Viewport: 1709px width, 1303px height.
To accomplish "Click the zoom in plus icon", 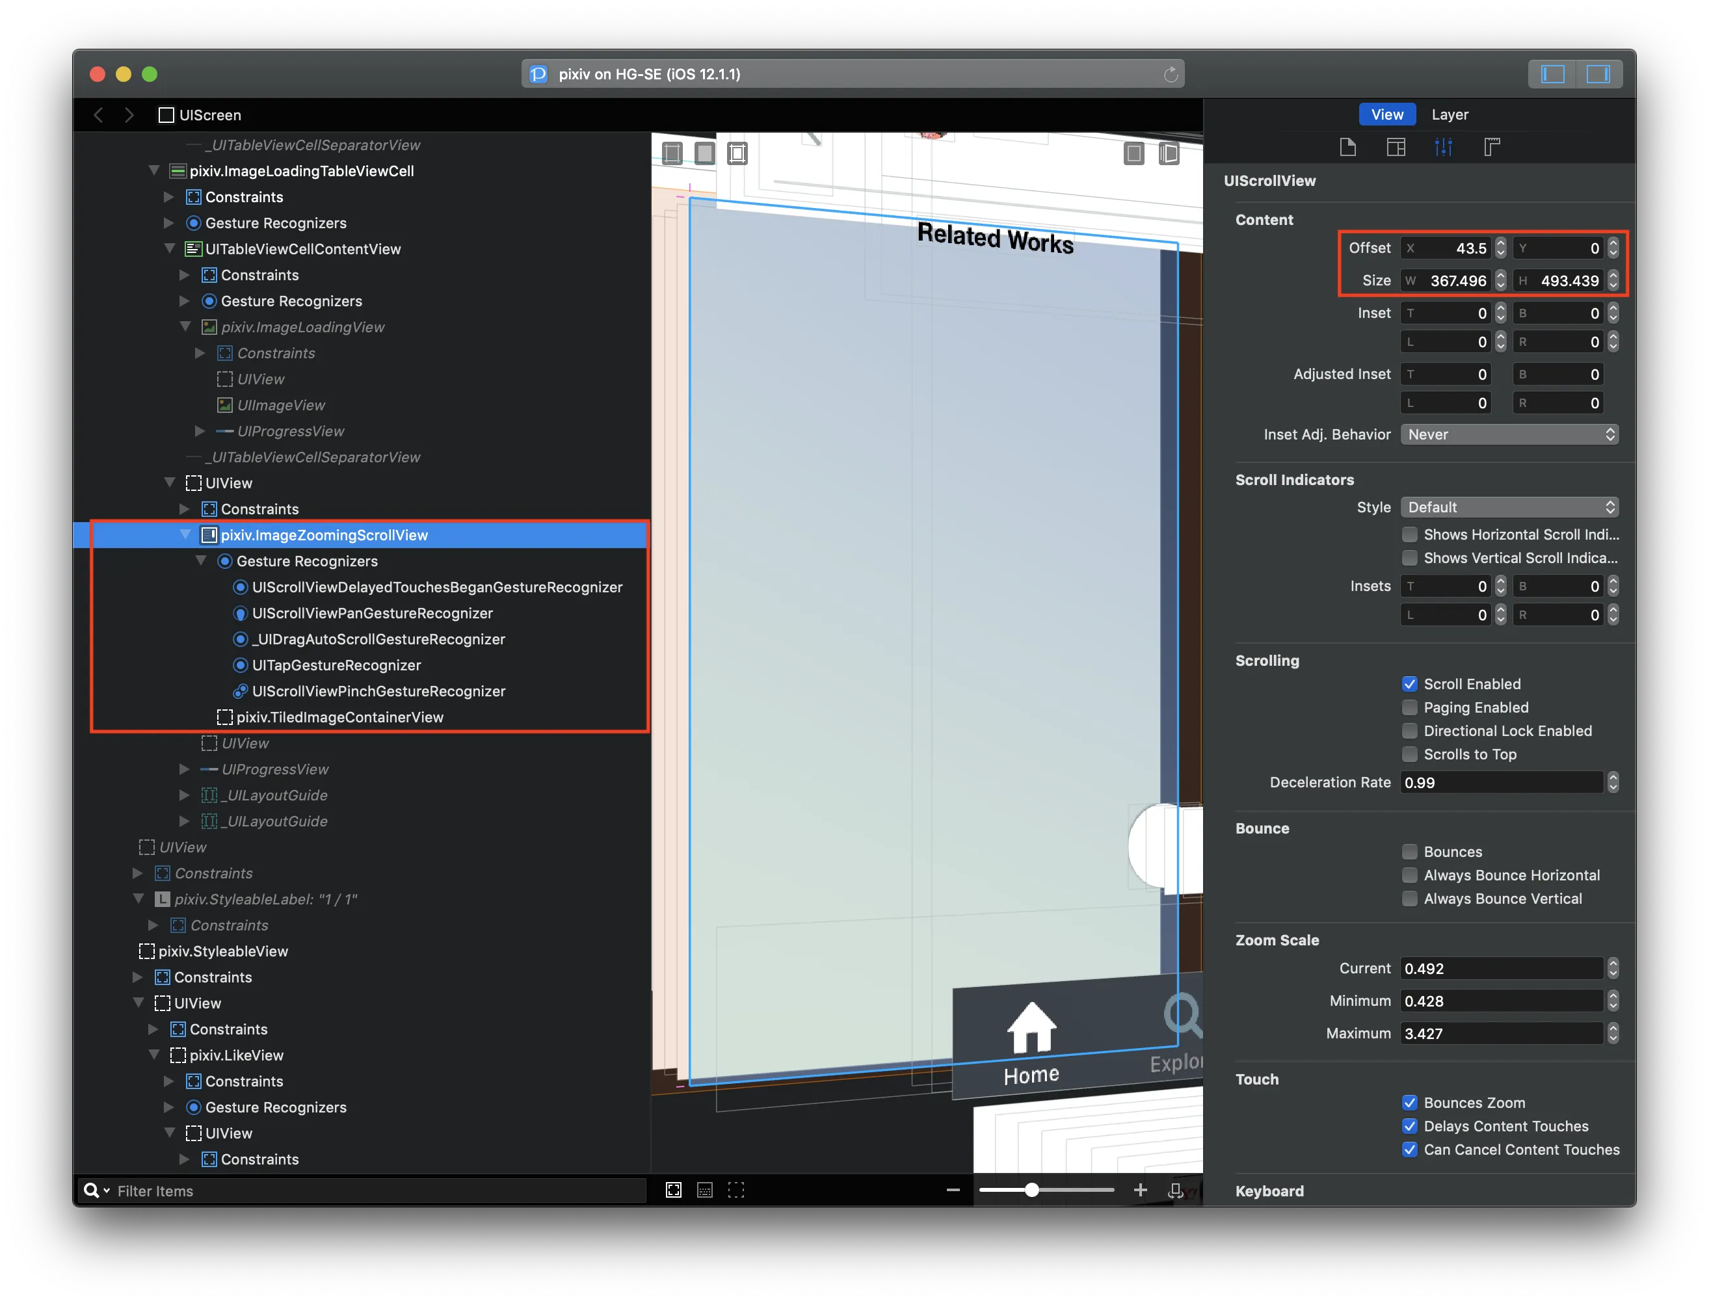I will [1139, 1190].
